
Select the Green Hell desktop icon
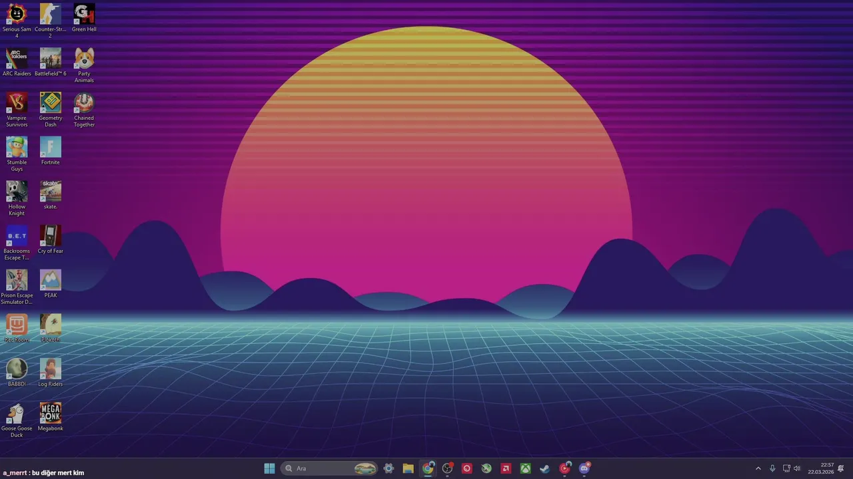[x=84, y=18]
